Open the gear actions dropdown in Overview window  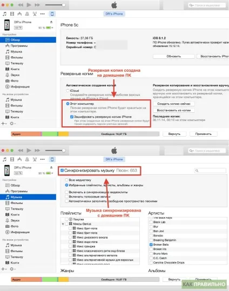tap(12, 124)
